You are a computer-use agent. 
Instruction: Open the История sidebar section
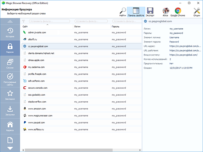click(10, 32)
